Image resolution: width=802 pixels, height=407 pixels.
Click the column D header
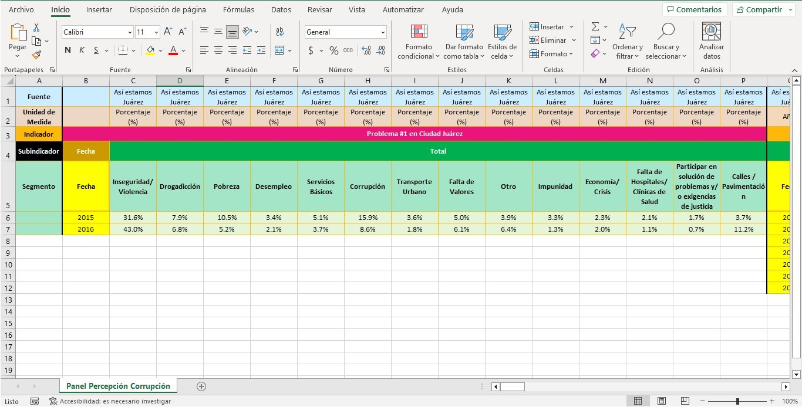[x=180, y=80]
